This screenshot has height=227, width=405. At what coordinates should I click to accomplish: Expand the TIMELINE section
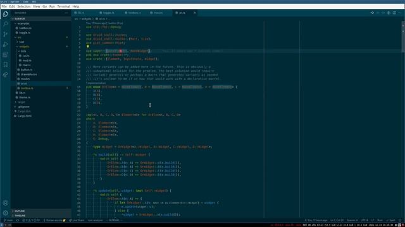(x=41, y=216)
